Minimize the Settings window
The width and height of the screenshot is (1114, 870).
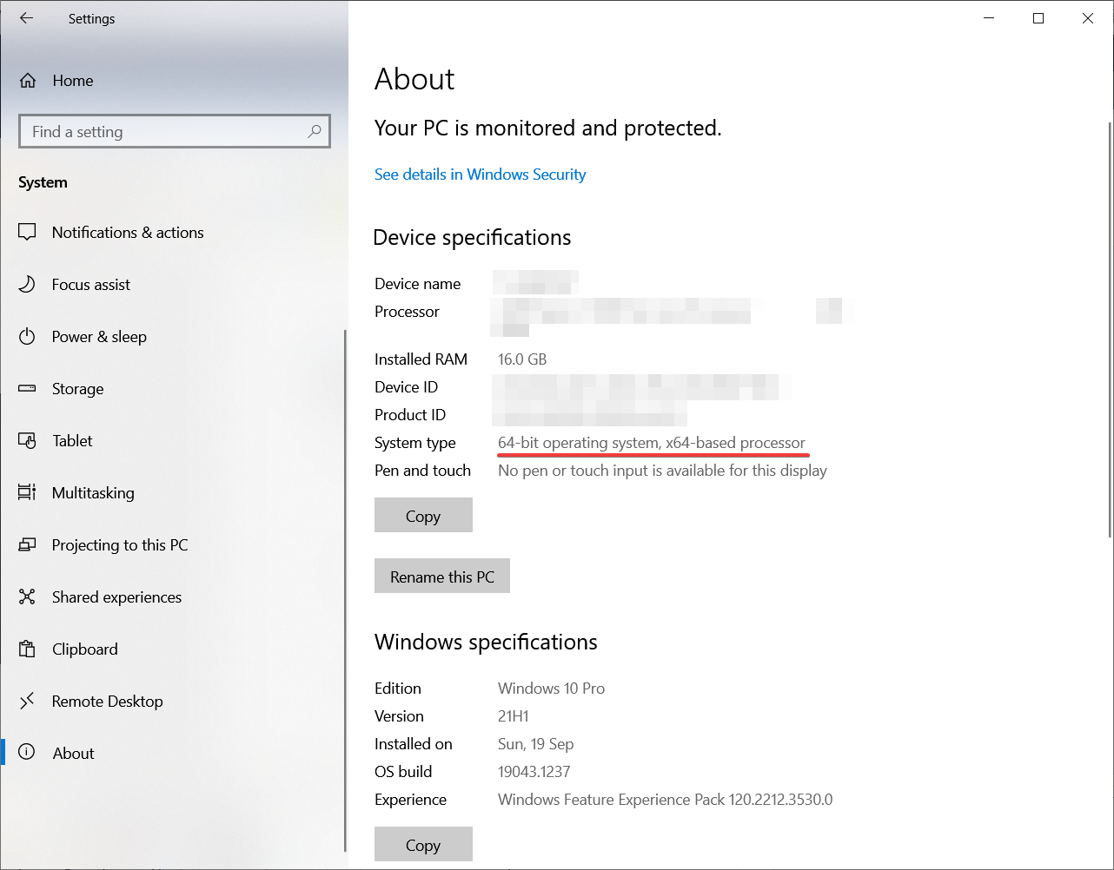(989, 18)
